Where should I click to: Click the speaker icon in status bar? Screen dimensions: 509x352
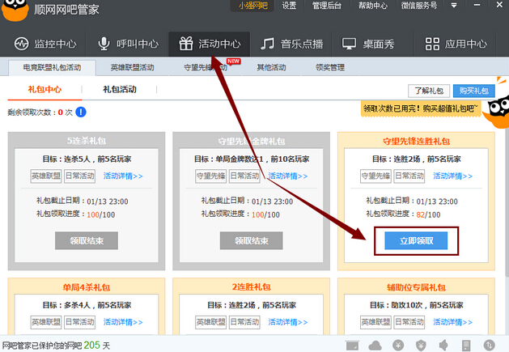[x=443, y=346]
